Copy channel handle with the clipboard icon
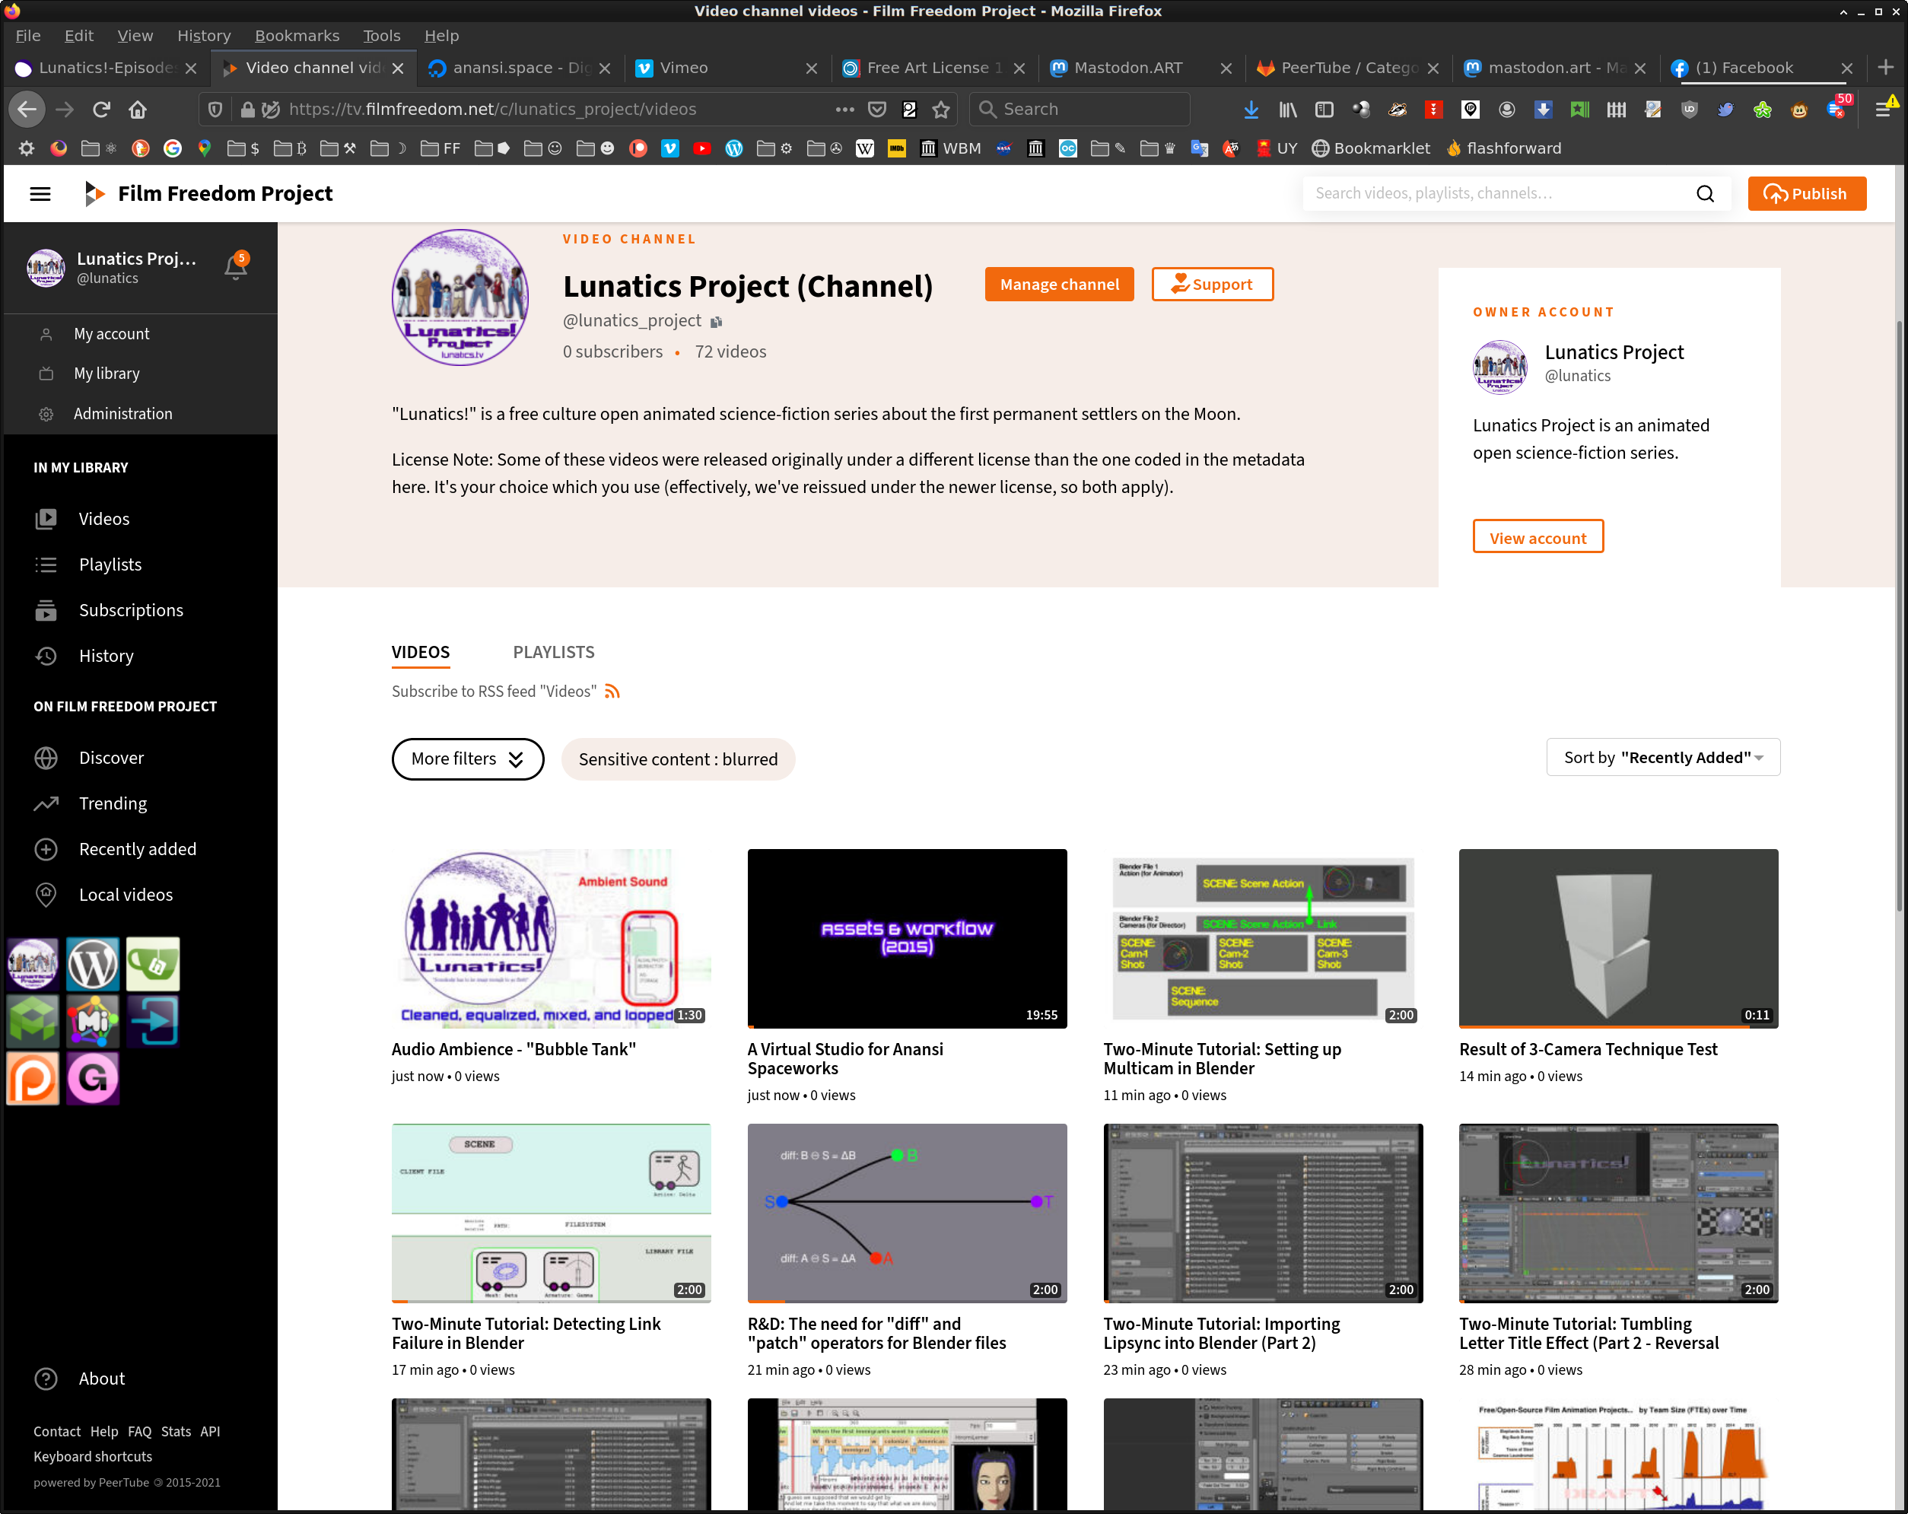The height and width of the screenshot is (1514, 1908). tap(717, 322)
